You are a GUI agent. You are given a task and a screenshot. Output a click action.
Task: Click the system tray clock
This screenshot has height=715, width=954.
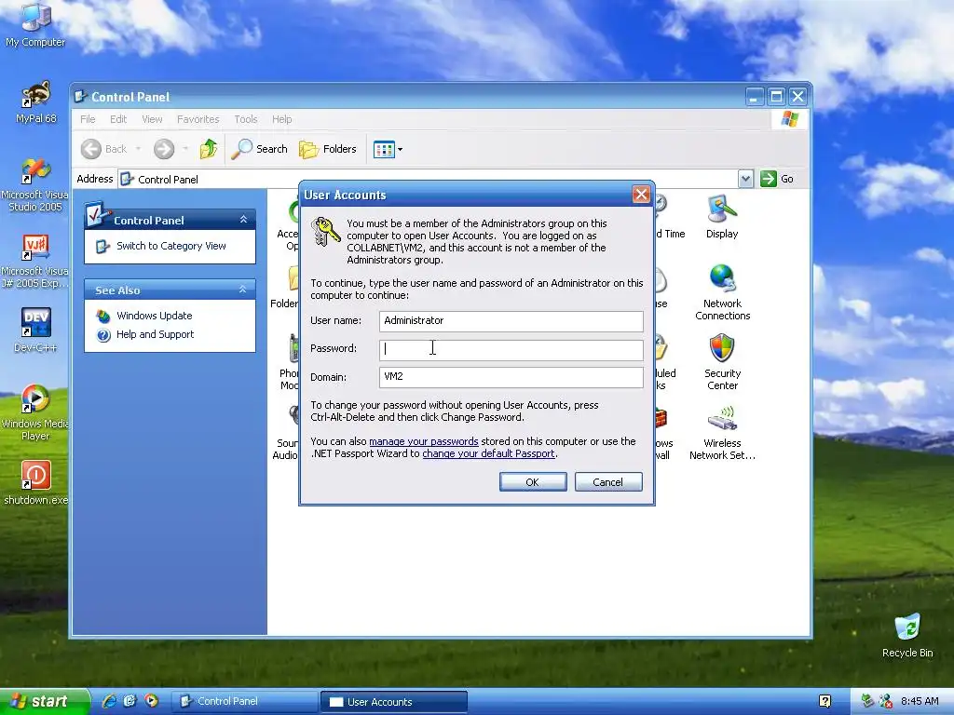coord(920,702)
